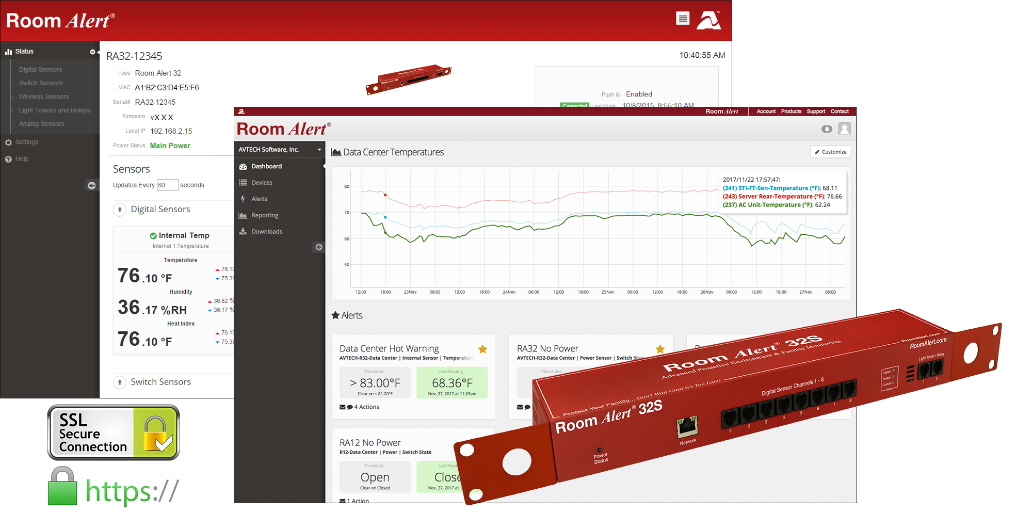1032x513 pixels.
Task: Click the Updates Every seconds input field
Action: click(167, 185)
